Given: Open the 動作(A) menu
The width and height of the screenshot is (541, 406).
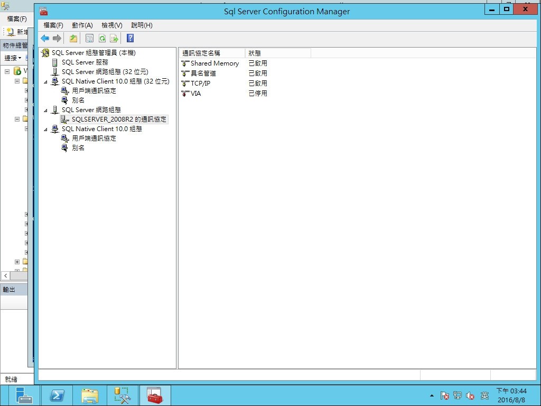Looking at the screenshot, I should click(82, 25).
